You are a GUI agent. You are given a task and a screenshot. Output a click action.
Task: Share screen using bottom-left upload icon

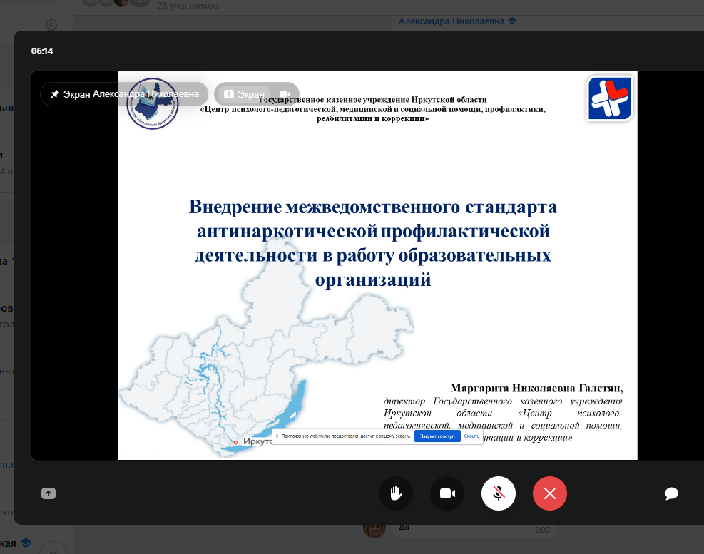pyautogui.click(x=49, y=493)
